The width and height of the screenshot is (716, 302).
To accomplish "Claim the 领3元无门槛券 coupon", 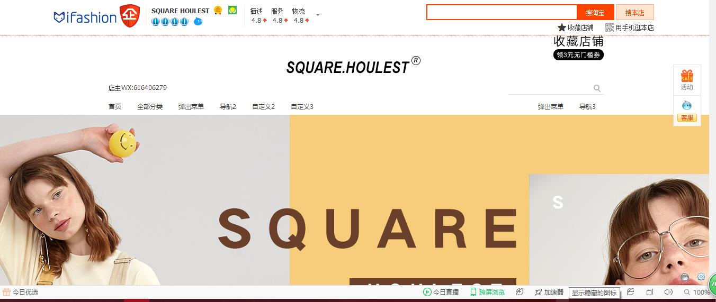I will [x=578, y=55].
